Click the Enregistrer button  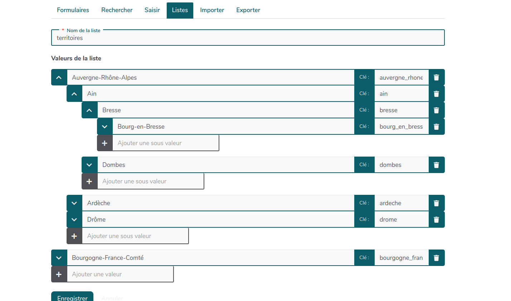72,297
